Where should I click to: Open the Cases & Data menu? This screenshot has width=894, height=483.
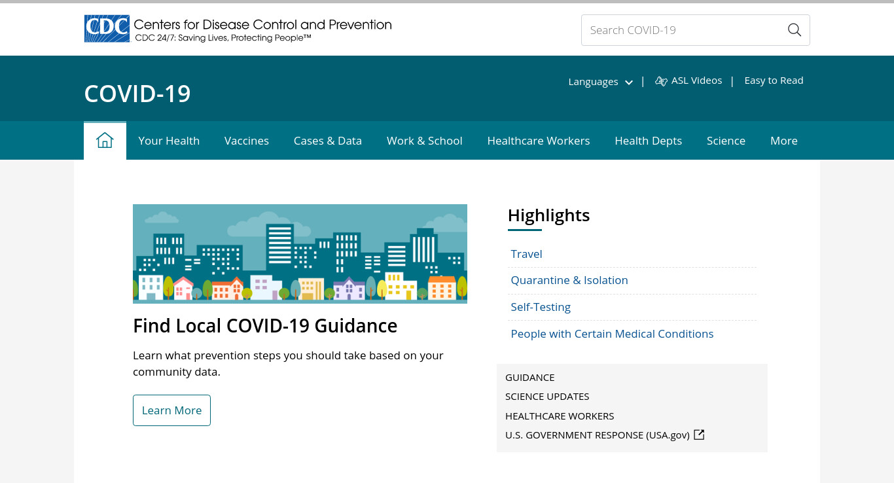click(x=328, y=141)
